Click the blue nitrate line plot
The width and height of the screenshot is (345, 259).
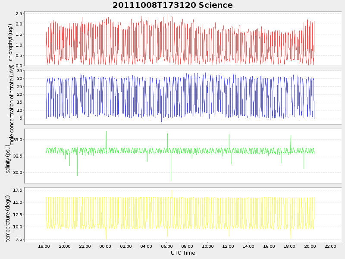coord(172,95)
